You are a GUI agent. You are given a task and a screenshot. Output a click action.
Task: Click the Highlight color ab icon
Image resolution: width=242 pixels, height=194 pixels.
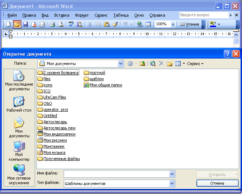click(x=213, y=24)
